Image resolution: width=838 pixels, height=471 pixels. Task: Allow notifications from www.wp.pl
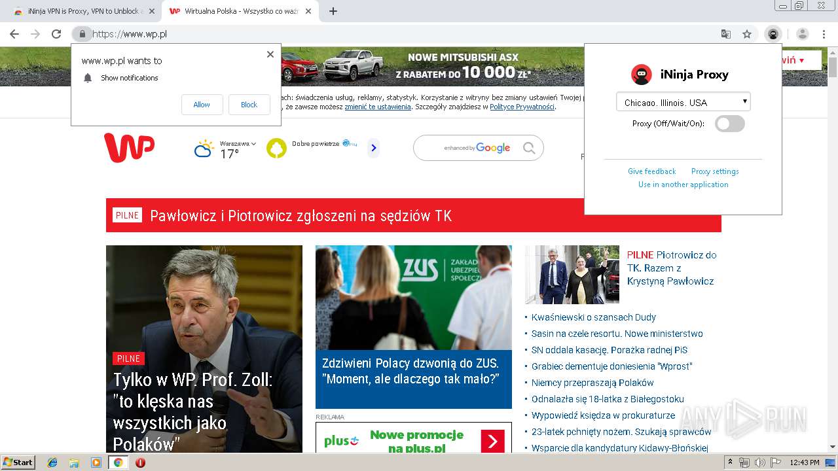click(202, 105)
